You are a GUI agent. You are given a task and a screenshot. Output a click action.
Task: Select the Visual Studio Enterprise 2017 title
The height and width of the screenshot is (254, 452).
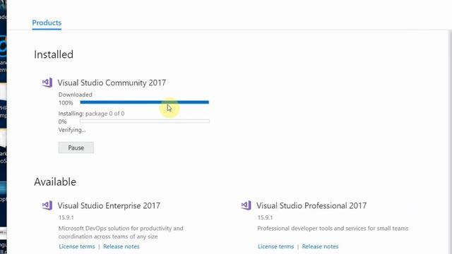(x=109, y=205)
